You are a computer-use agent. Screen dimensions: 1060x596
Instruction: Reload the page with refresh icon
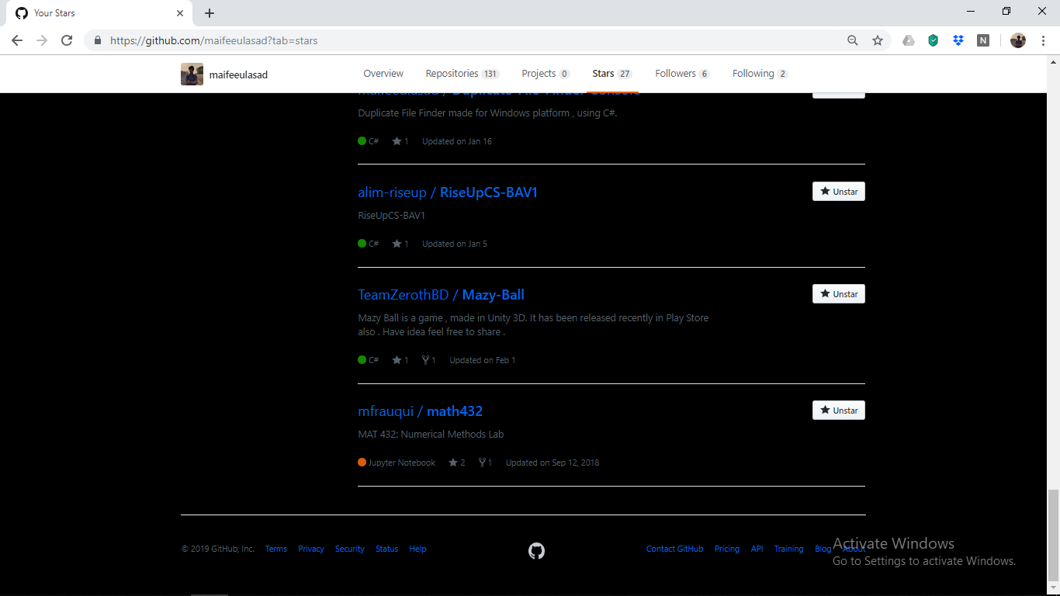pos(67,40)
